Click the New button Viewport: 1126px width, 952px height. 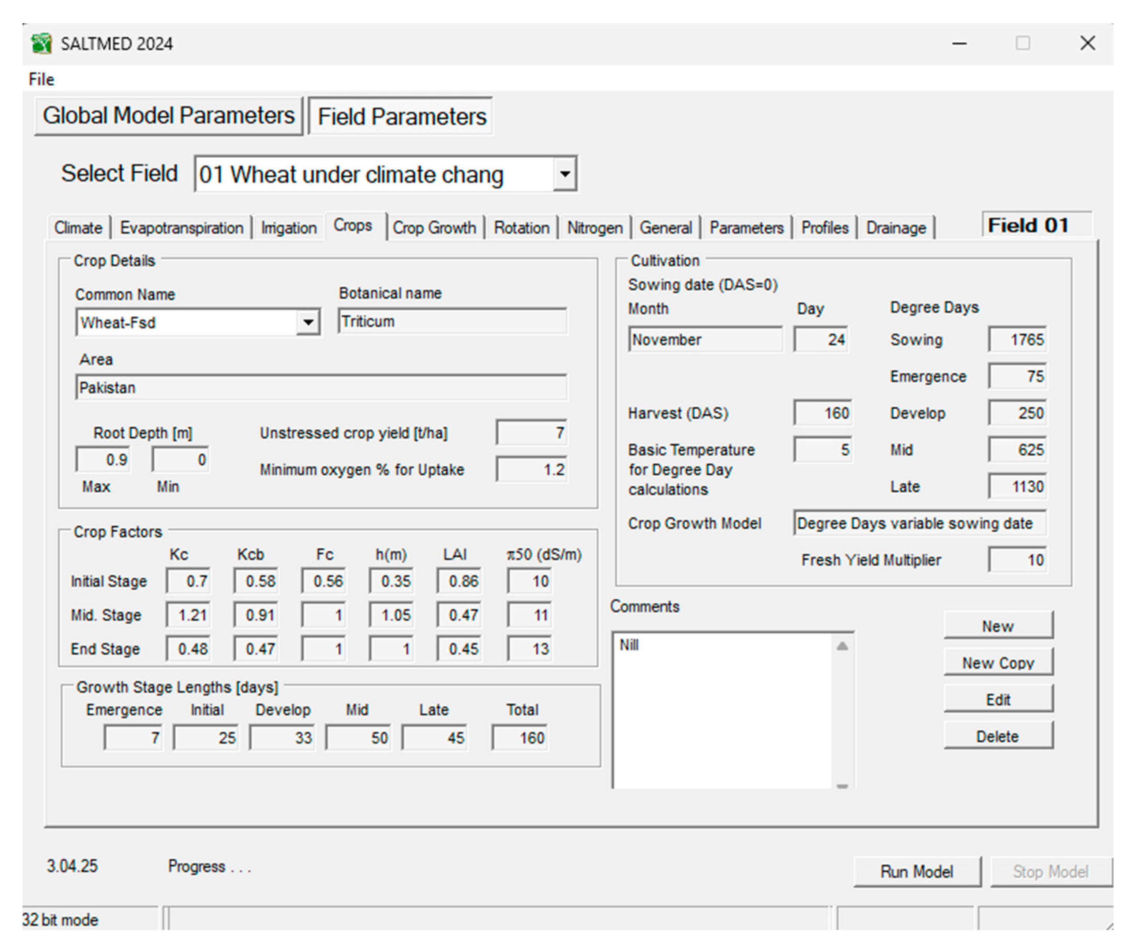coord(998,625)
